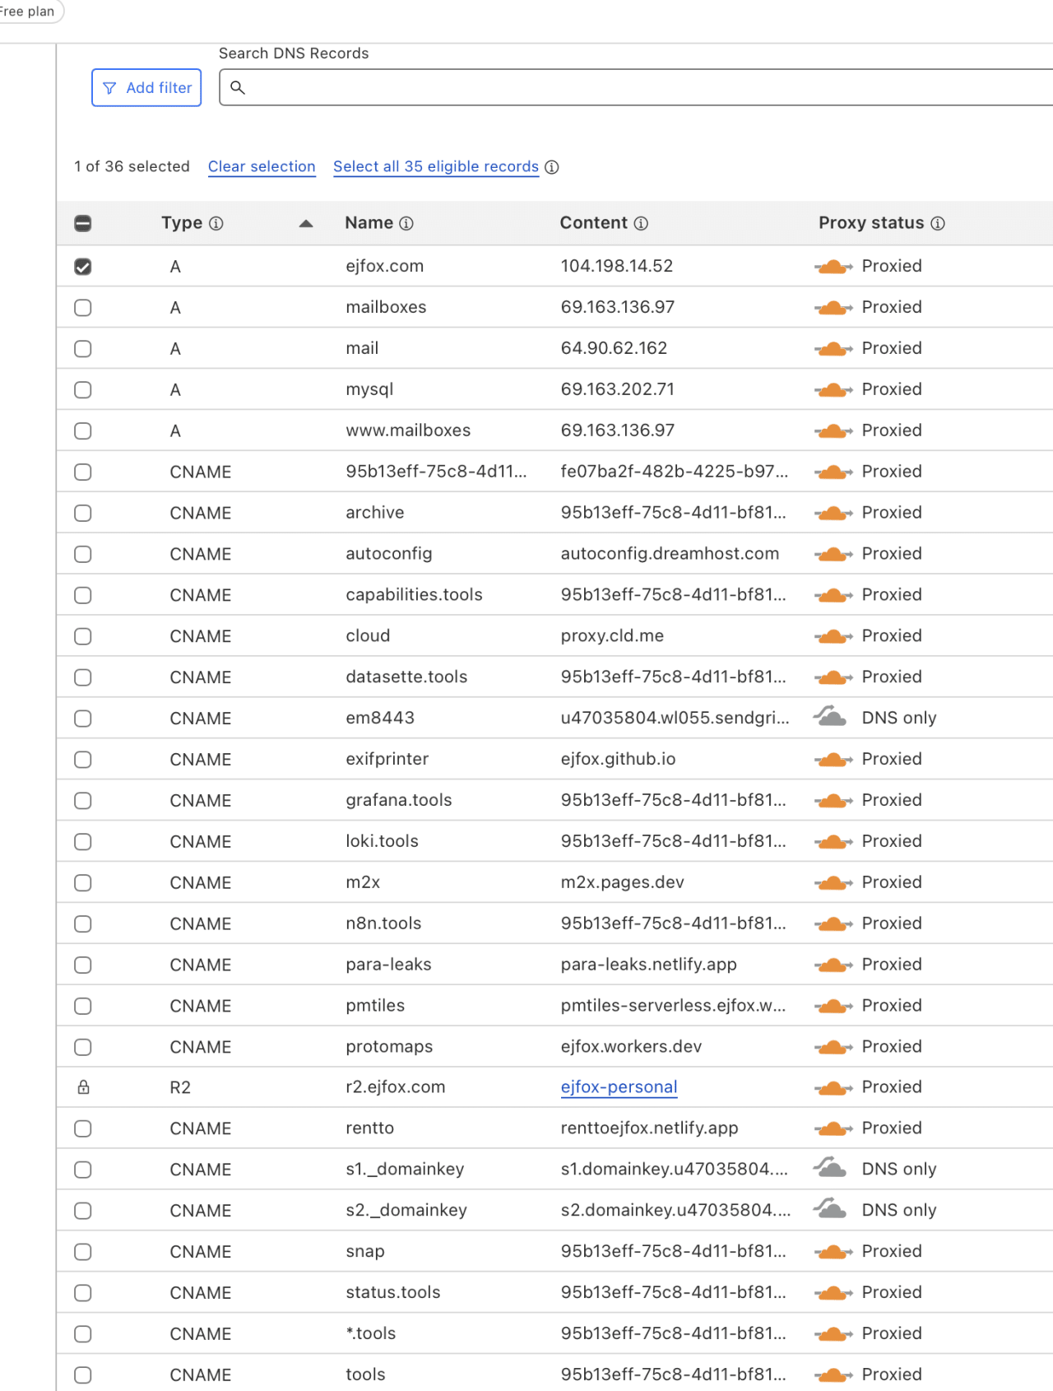Click orange cloud icon for autoconfig
This screenshot has height=1391, width=1053.
pyautogui.click(x=833, y=554)
